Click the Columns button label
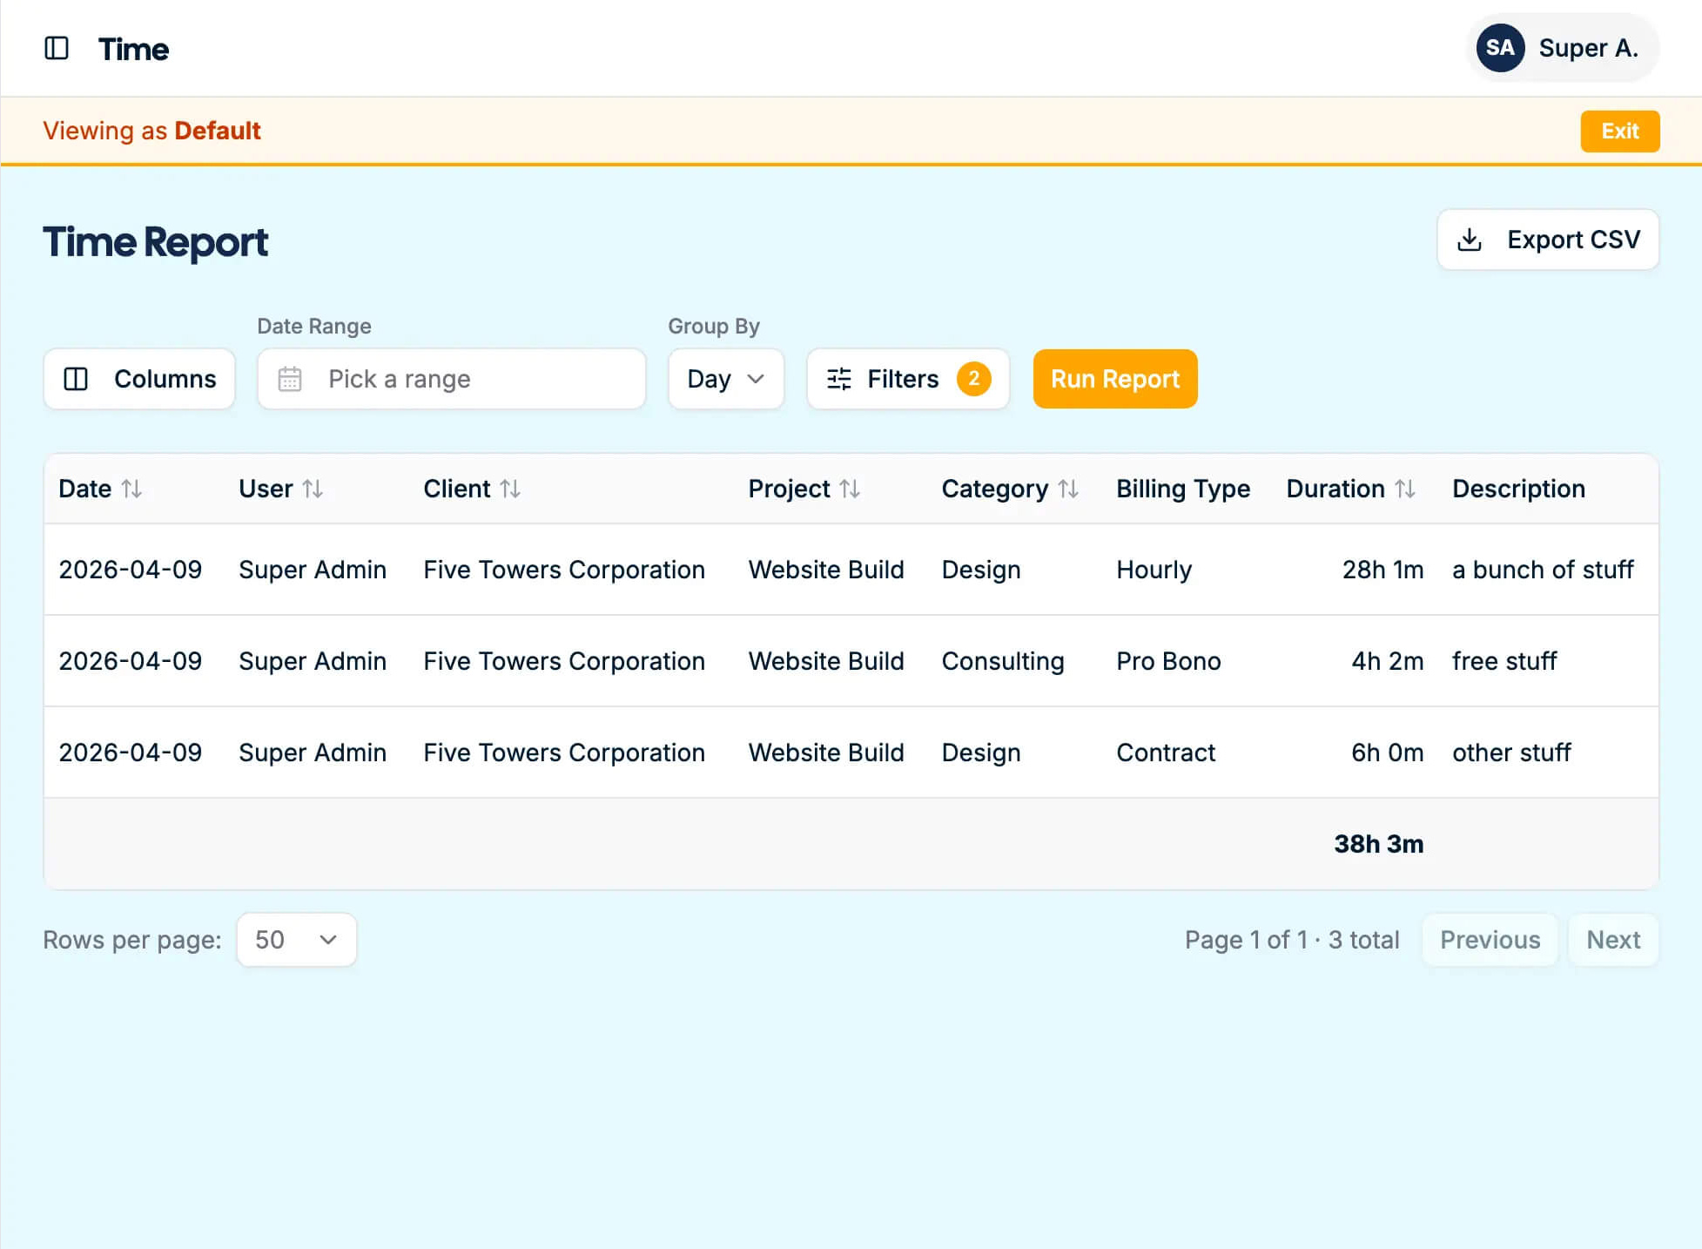 click(x=165, y=379)
